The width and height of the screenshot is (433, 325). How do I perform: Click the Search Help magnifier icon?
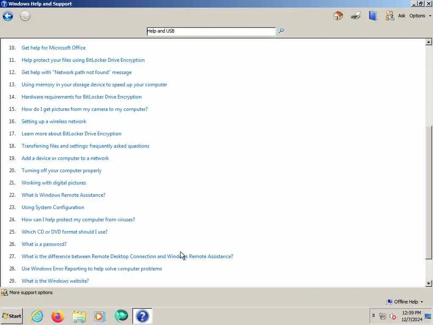pos(281,30)
